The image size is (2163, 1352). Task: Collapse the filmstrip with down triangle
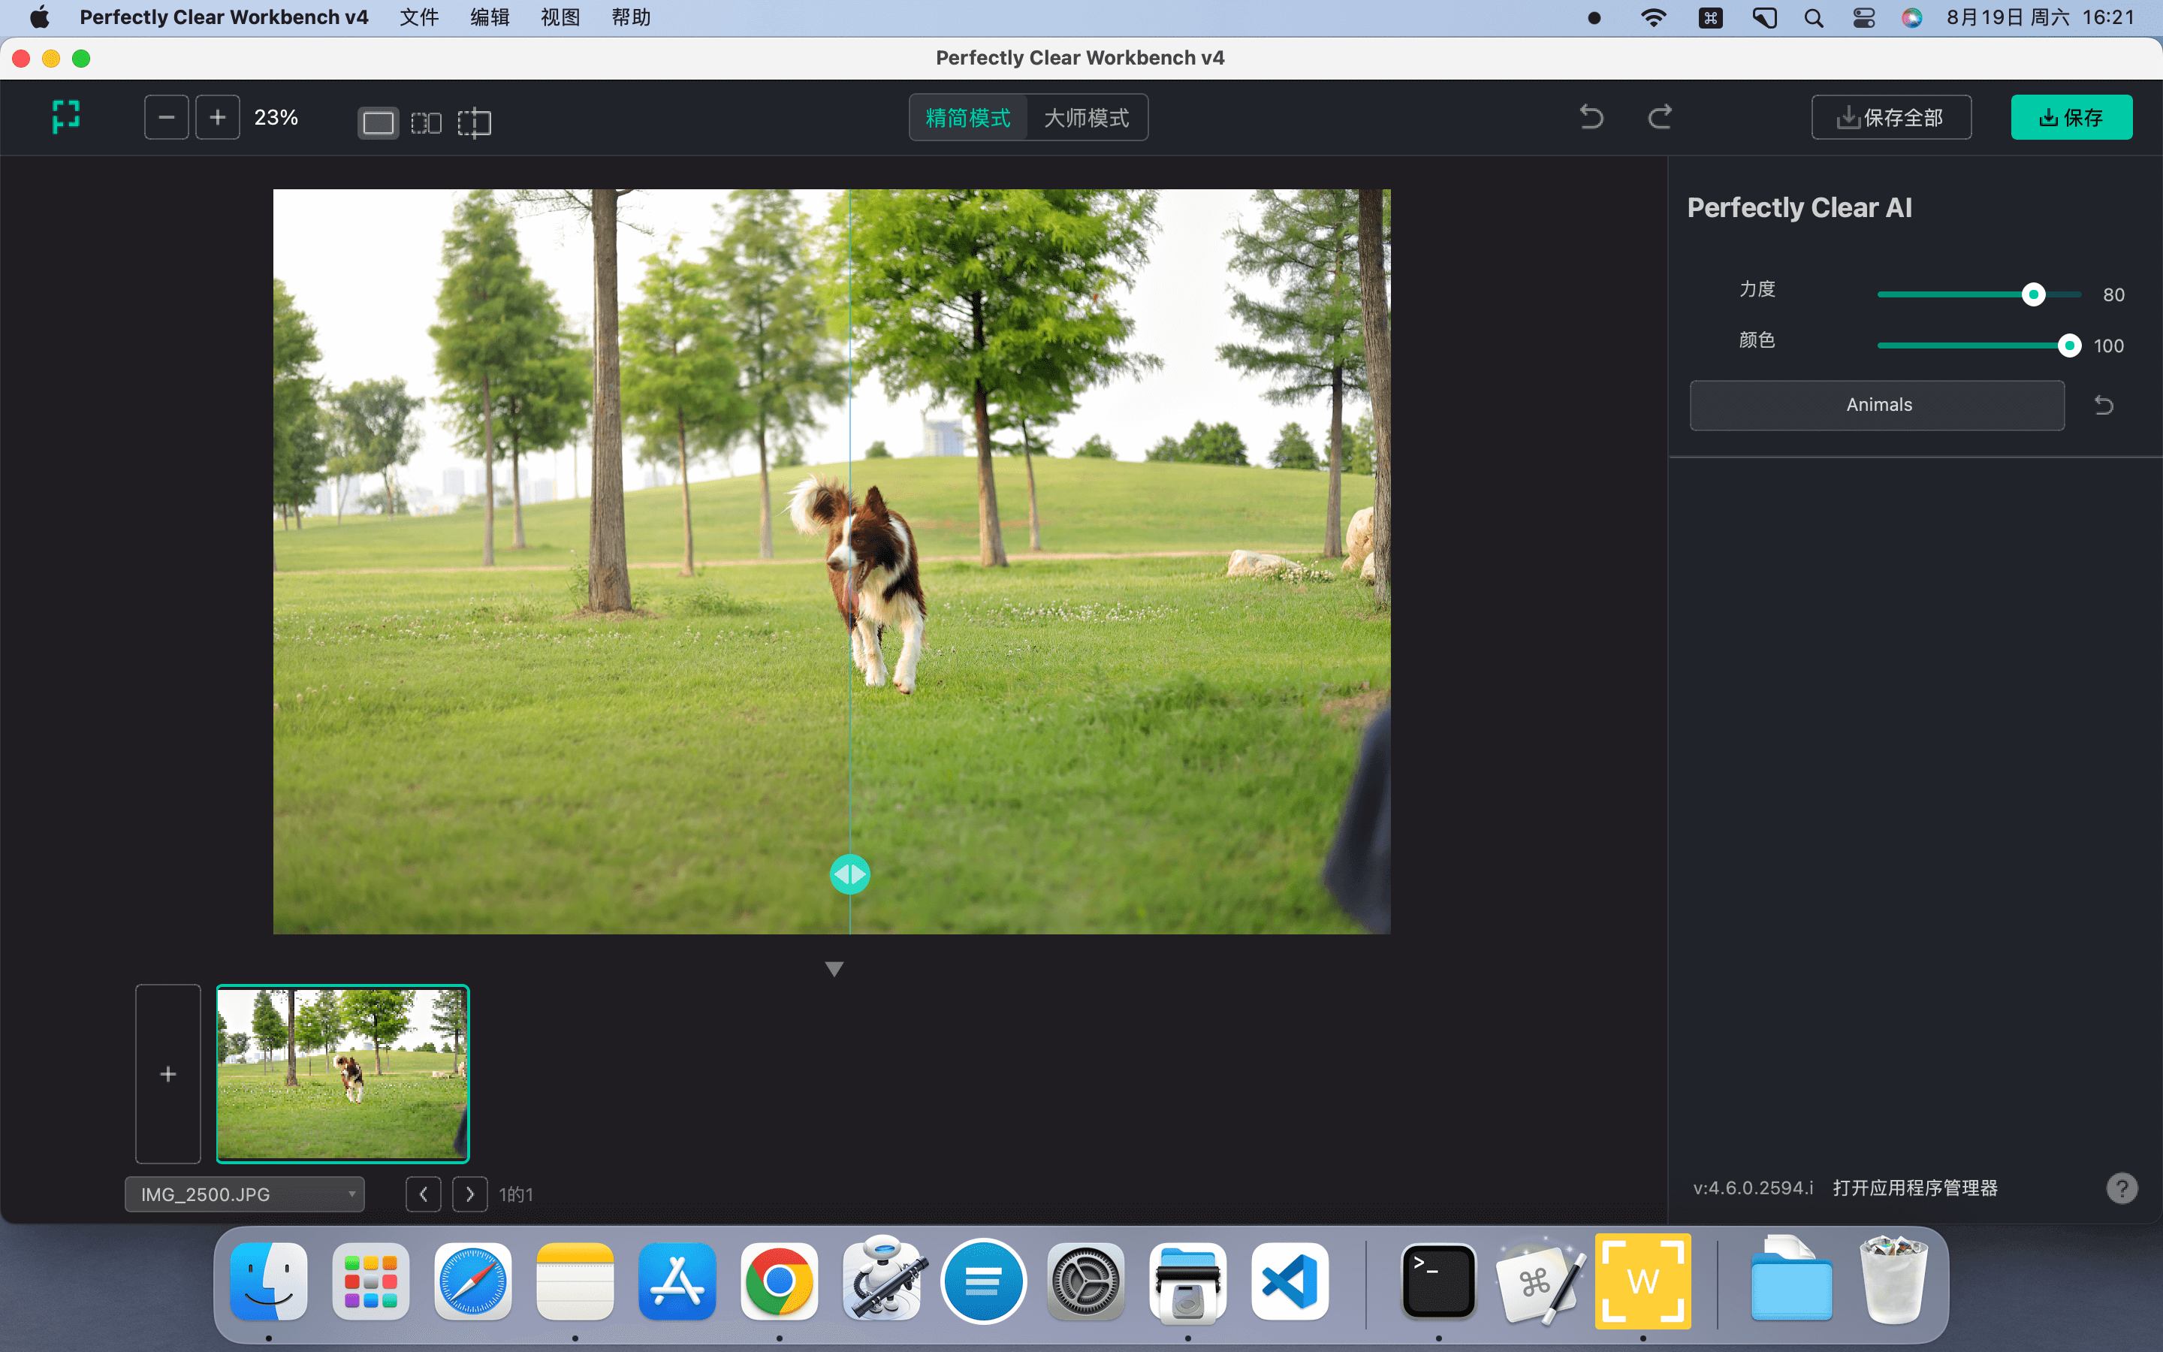pyautogui.click(x=834, y=968)
